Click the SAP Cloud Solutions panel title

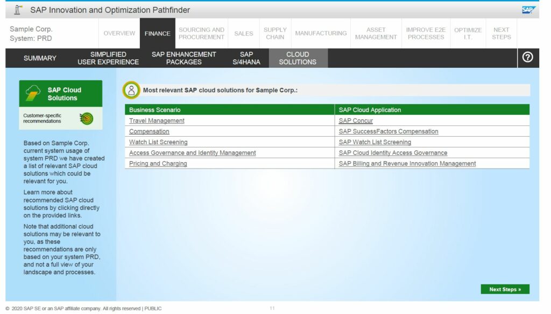(x=65, y=94)
